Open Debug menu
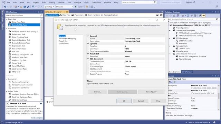The width and height of the screenshot is (221, 124). click(x=52, y=2)
